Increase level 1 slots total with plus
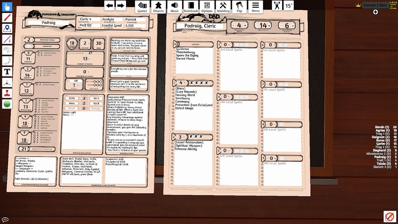The width and height of the screenshot is (398, 224). (x=184, y=83)
